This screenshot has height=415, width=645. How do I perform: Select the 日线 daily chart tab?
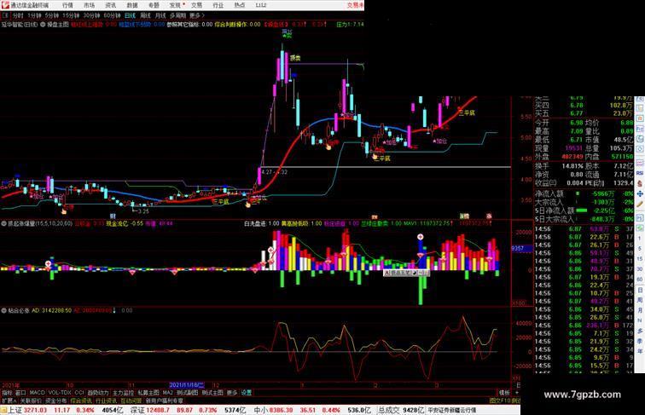[130, 15]
